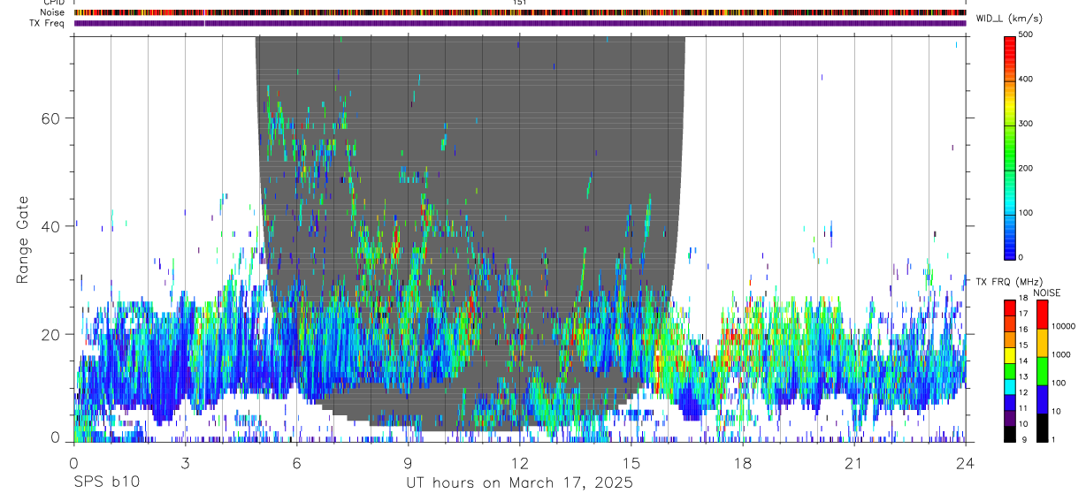Viewport: 1086px width, 501px height.
Task: Click the x-axis tick label '9'
Action: click(x=408, y=463)
